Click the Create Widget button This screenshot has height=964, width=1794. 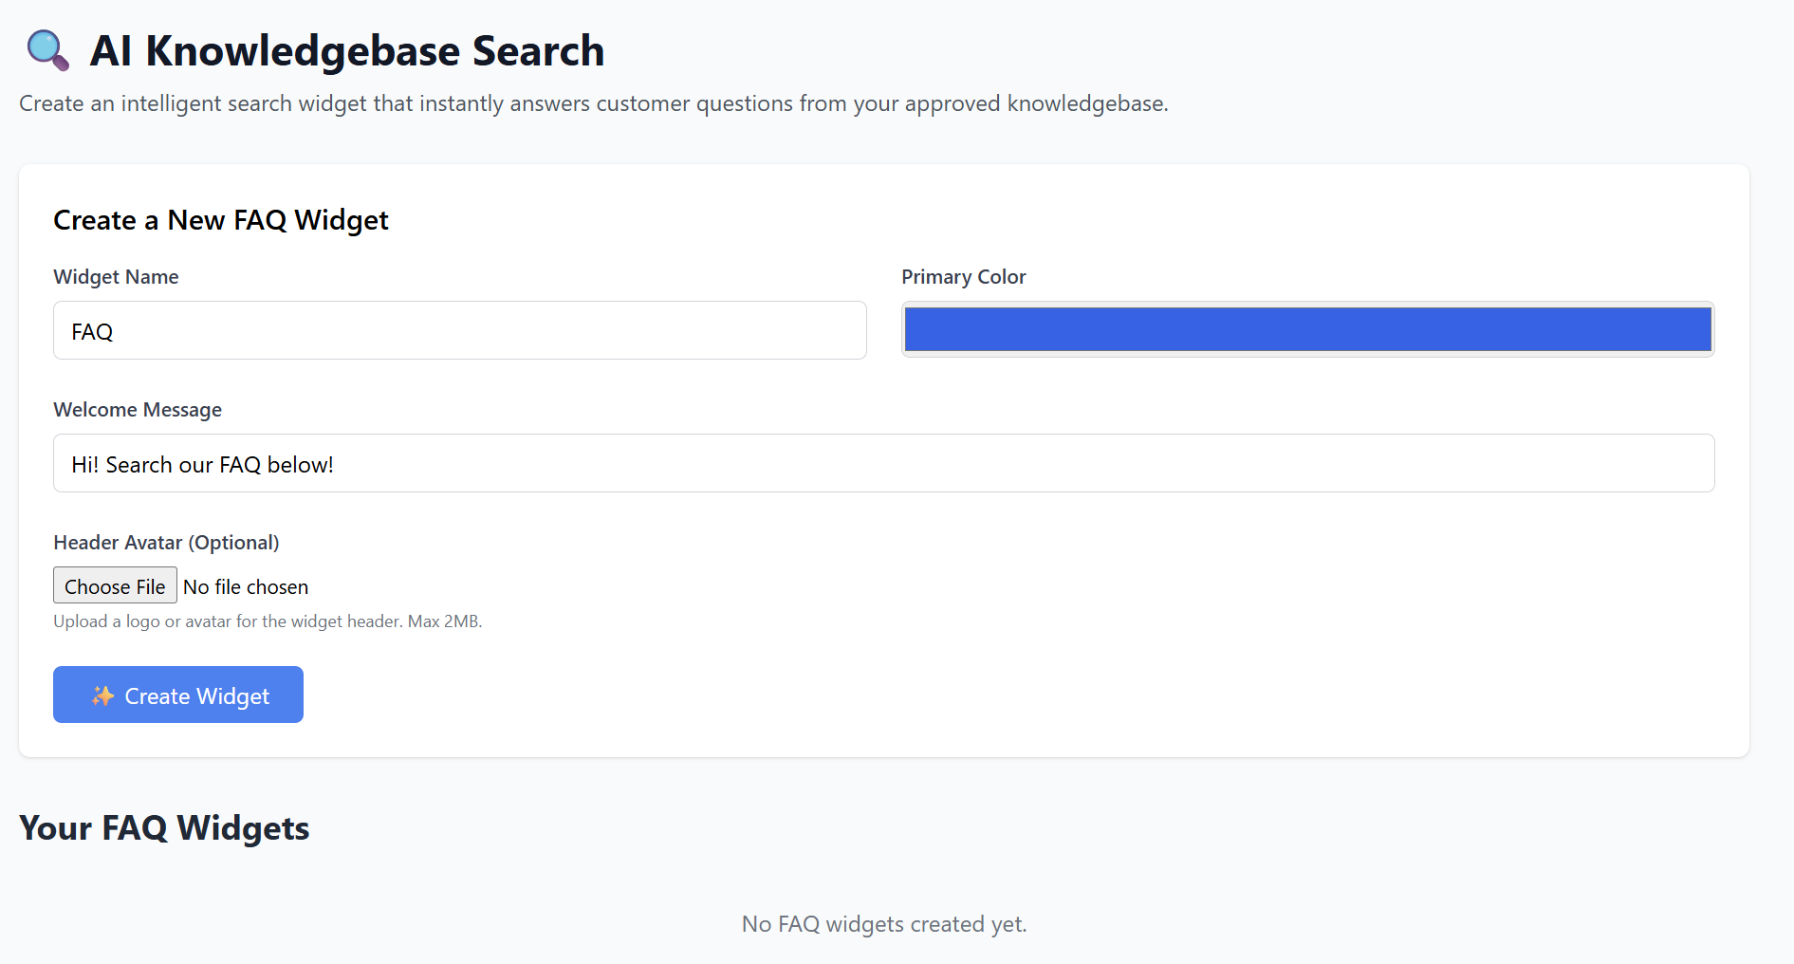point(178,695)
